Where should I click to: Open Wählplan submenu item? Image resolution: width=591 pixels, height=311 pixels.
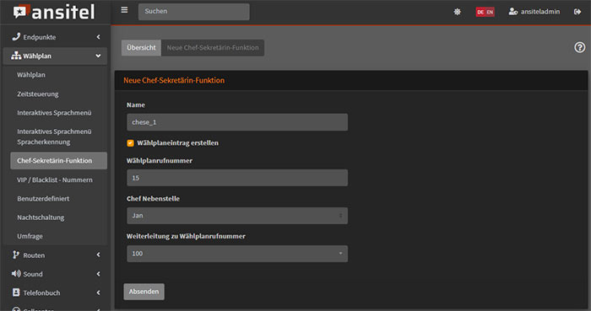click(x=31, y=75)
